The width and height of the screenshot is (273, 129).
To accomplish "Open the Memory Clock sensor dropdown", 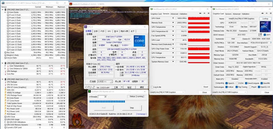I will (173, 22).
